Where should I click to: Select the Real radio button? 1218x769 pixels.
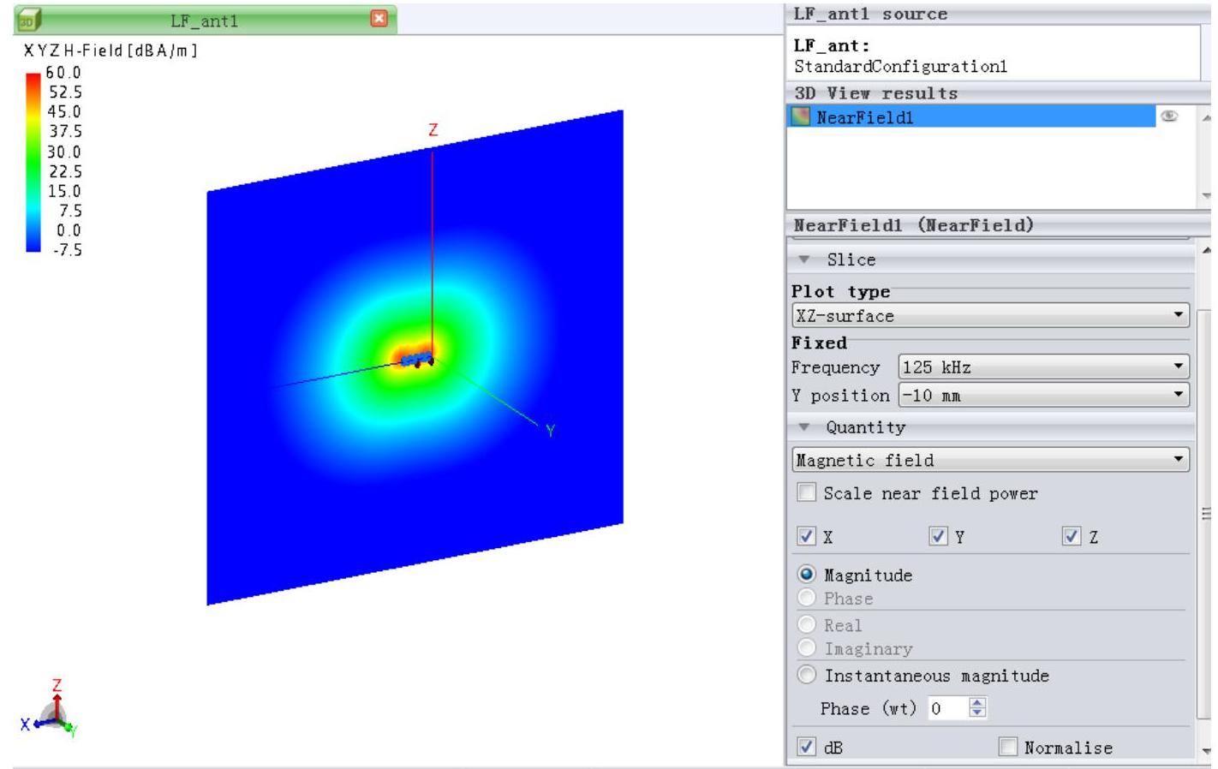(806, 624)
